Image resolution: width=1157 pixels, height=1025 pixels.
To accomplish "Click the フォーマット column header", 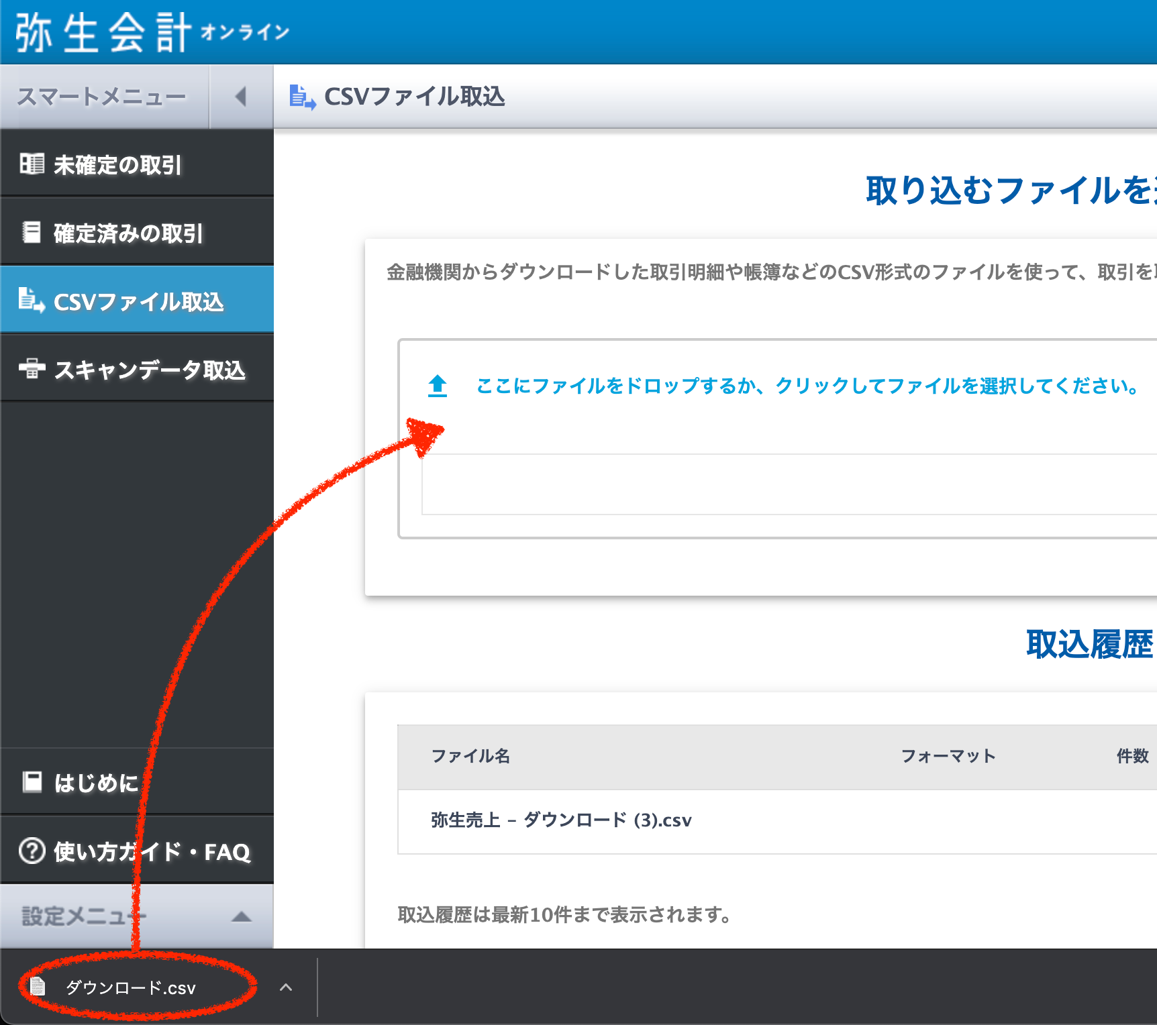I will click(x=948, y=756).
